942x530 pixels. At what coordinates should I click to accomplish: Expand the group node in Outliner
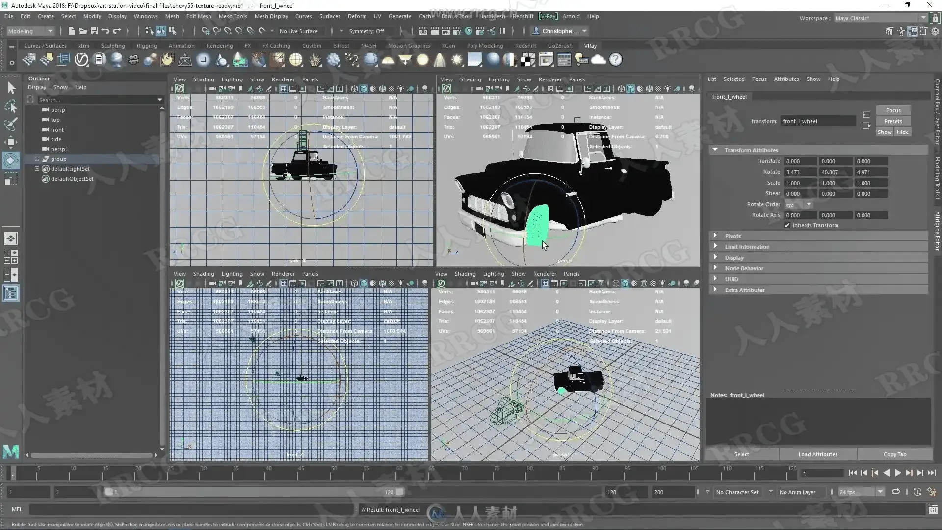tap(37, 159)
